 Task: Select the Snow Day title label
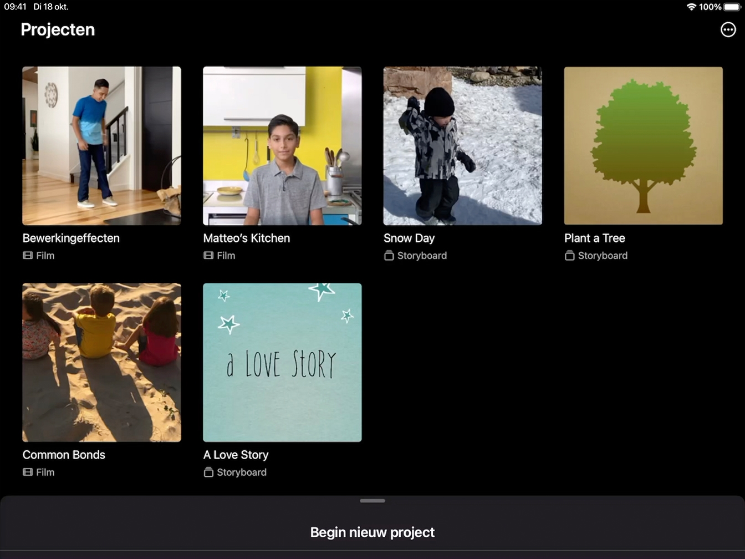coord(409,238)
